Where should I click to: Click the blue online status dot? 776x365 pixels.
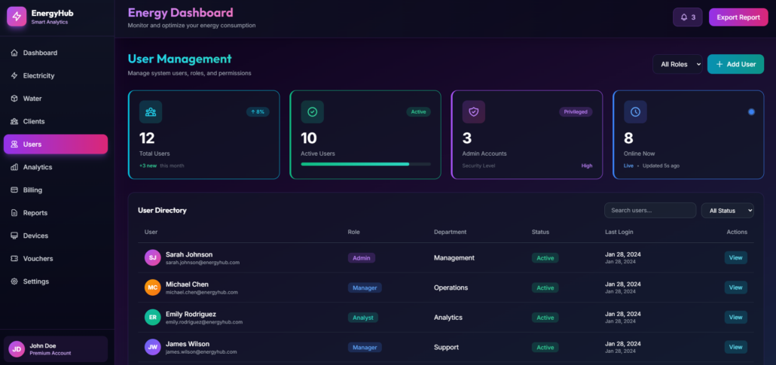(x=751, y=112)
